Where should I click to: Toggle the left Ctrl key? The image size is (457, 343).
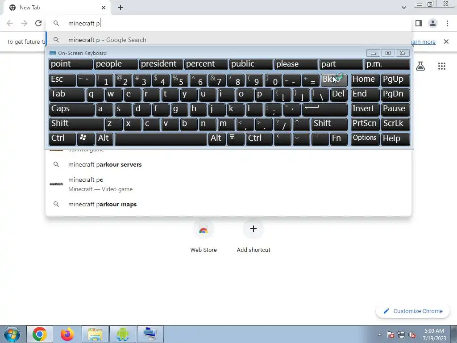pos(62,139)
